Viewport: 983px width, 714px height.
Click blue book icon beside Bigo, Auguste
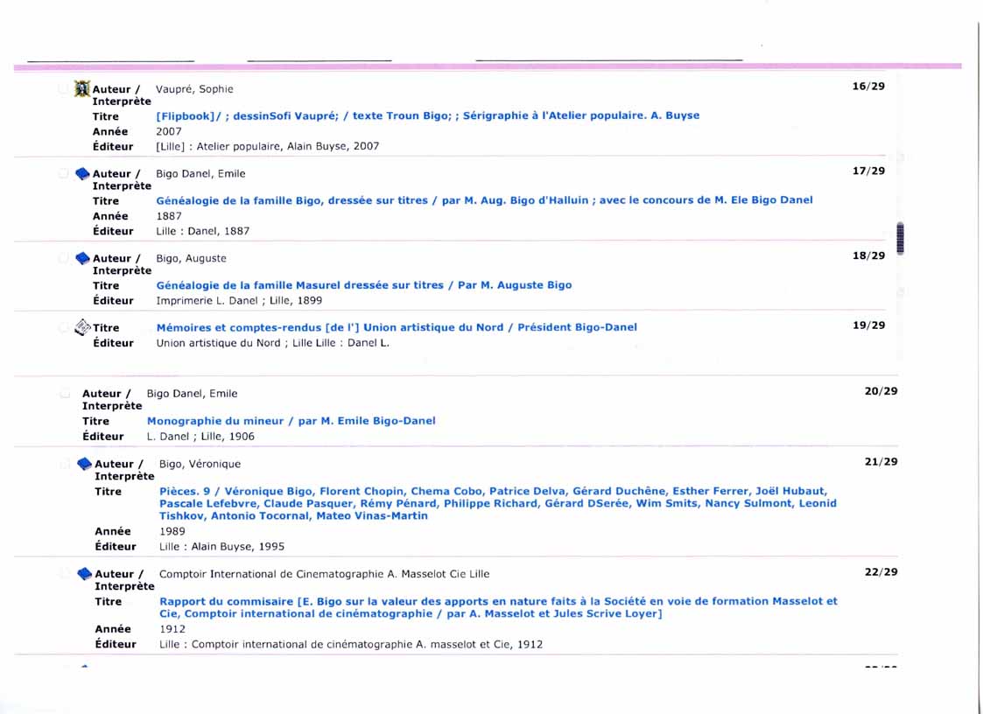point(83,258)
